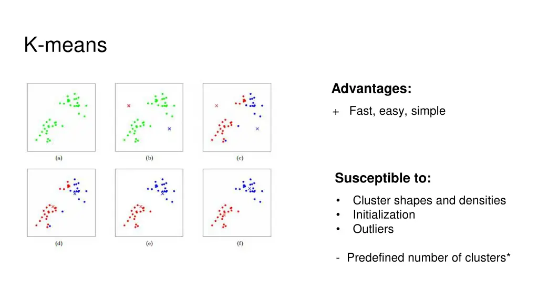
Task: Click the plus sign before Fast
Action: pyautogui.click(x=336, y=112)
